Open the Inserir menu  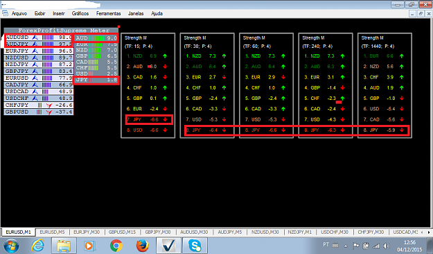tap(59, 13)
